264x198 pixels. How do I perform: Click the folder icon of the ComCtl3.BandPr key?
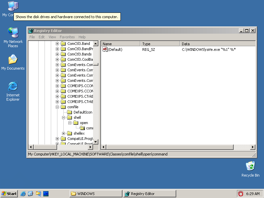tap(63, 49)
